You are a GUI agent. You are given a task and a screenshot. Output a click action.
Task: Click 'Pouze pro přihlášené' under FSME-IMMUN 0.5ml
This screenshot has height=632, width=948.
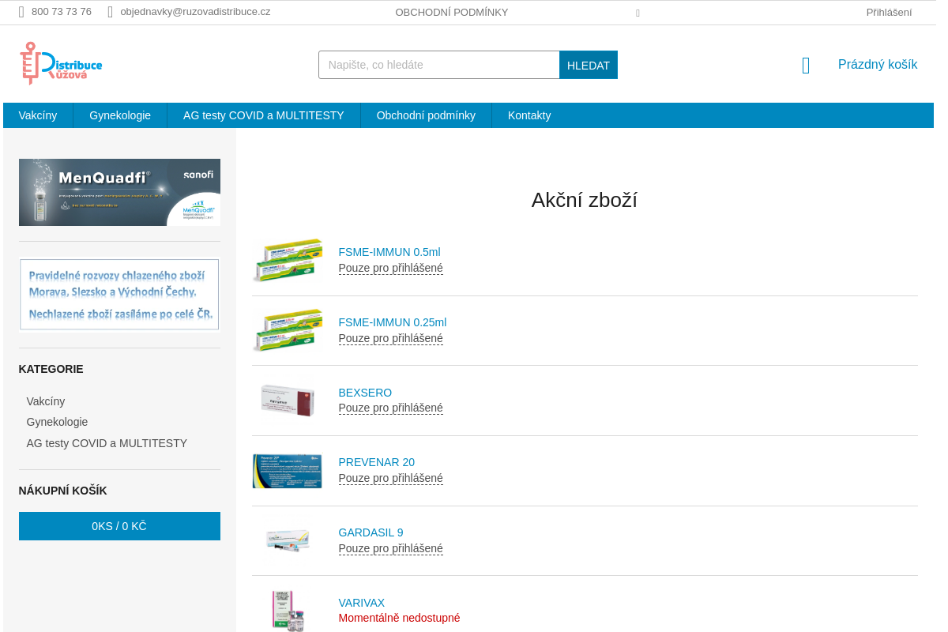pos(390,268)
